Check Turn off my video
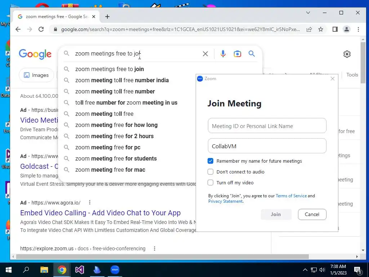369x277 pixels. (210, 183)
